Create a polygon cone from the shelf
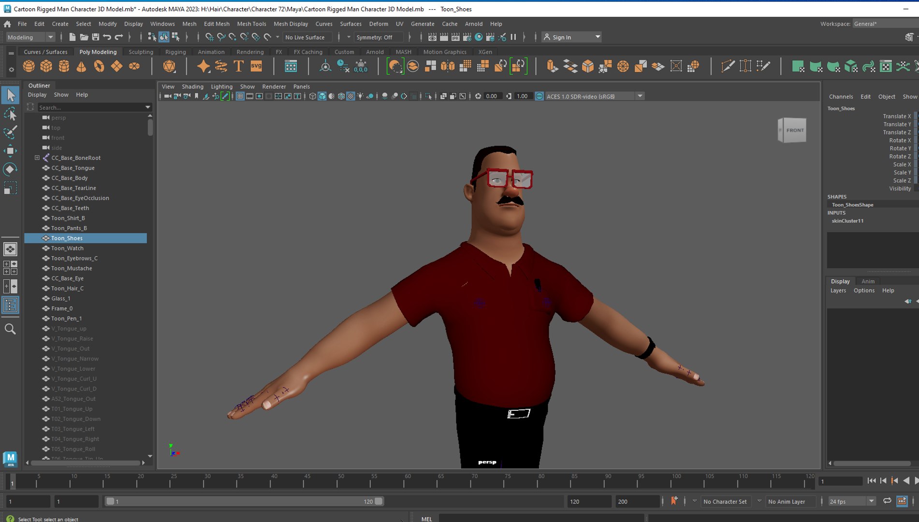 81,66
